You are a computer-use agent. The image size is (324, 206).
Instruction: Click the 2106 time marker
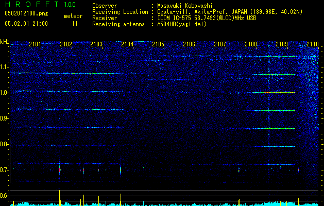coord(189,44)
